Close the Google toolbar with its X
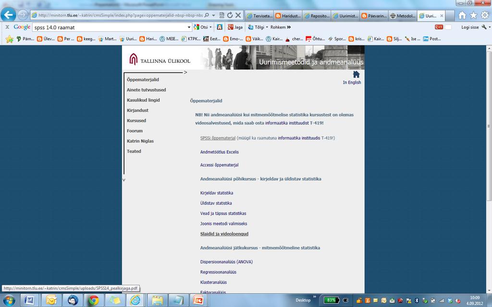Screen dimensions: 492x307 coord(7,27)
